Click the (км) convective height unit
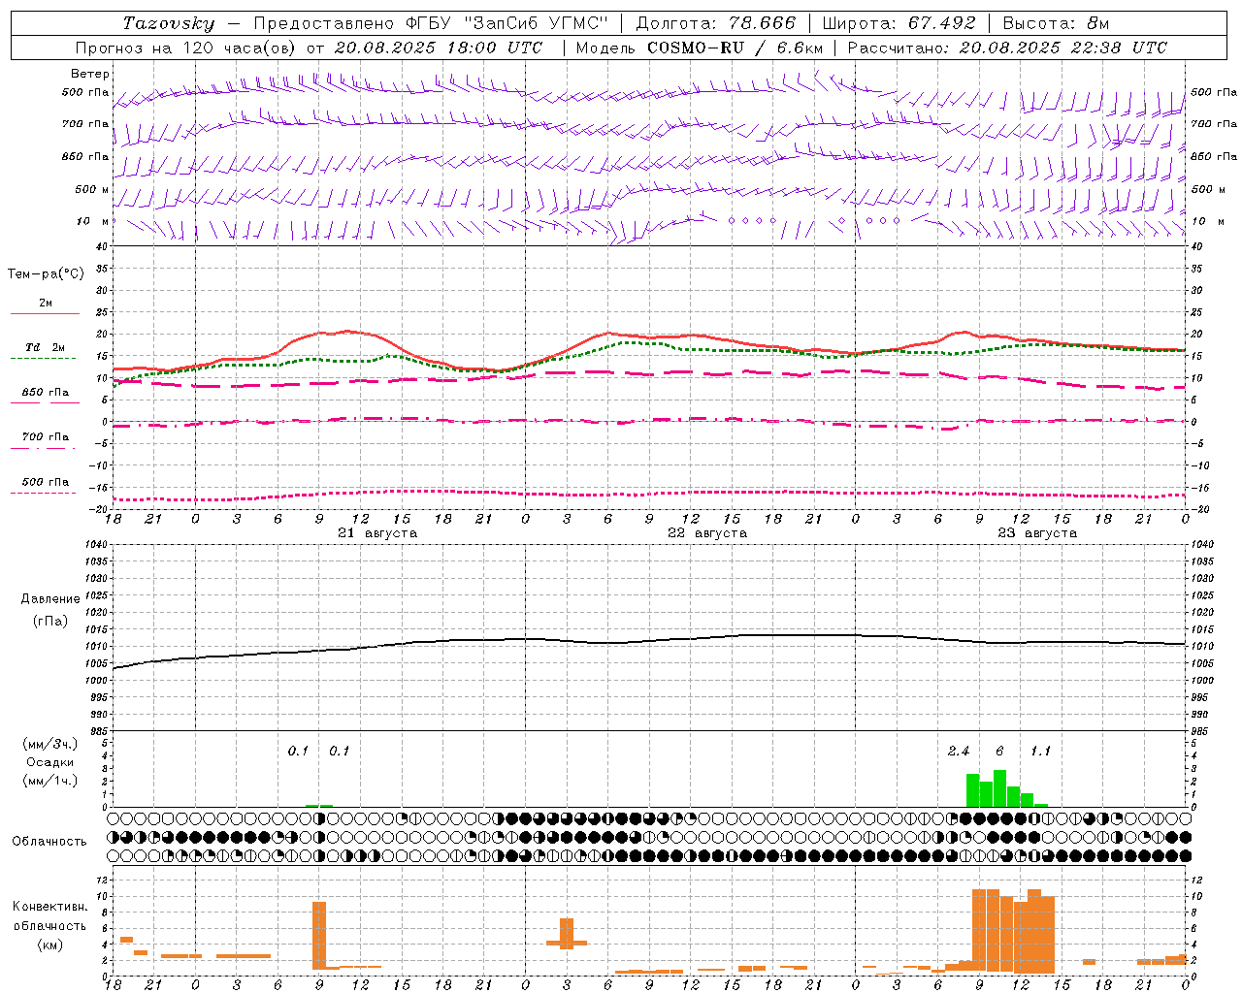1242x993 pixels. click(x=49, y=945)
